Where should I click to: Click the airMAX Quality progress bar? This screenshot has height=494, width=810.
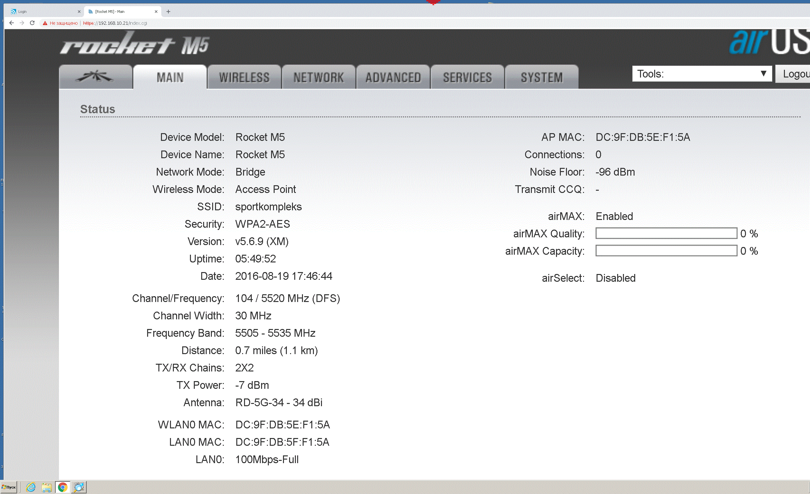click(x=666, y=233)
